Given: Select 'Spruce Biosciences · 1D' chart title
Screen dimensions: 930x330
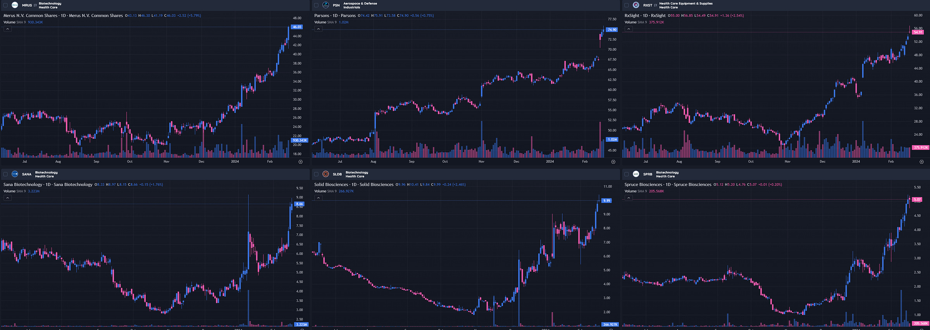Looking at the screenshot, I should [x=668, y=184].
